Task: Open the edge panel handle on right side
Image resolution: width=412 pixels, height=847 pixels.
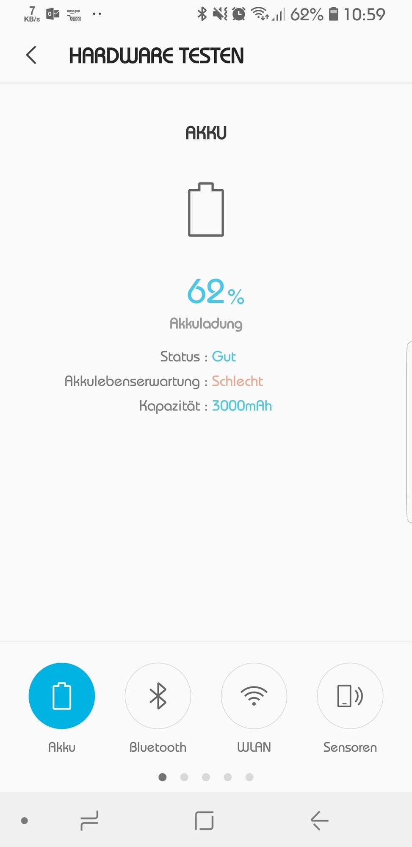Action: pos(409,432)
